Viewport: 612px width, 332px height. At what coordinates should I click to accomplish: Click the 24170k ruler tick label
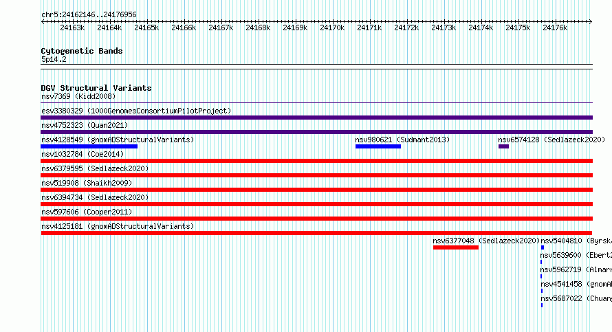tap(332, 27)
